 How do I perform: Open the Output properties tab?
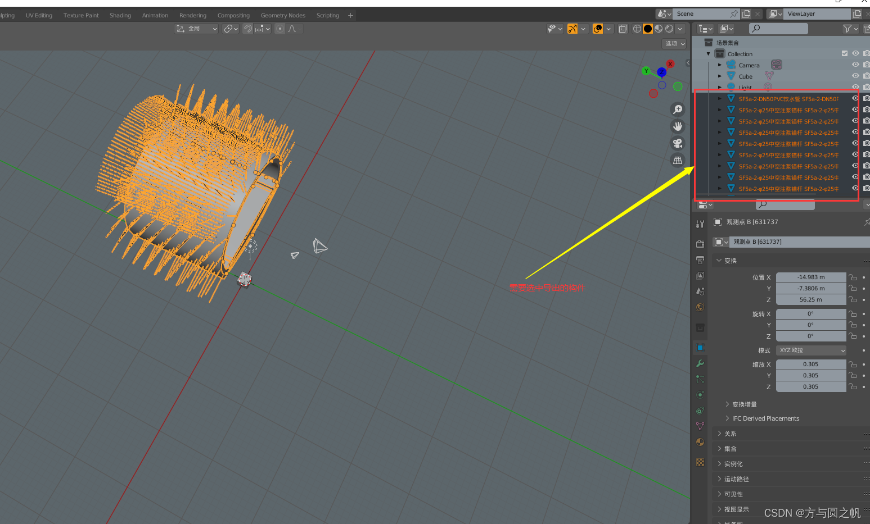pyautogui.click(x=700, y=259)
